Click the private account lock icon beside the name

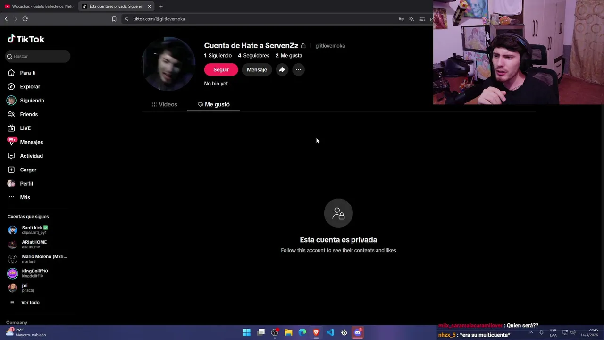(x=303, y=46)
